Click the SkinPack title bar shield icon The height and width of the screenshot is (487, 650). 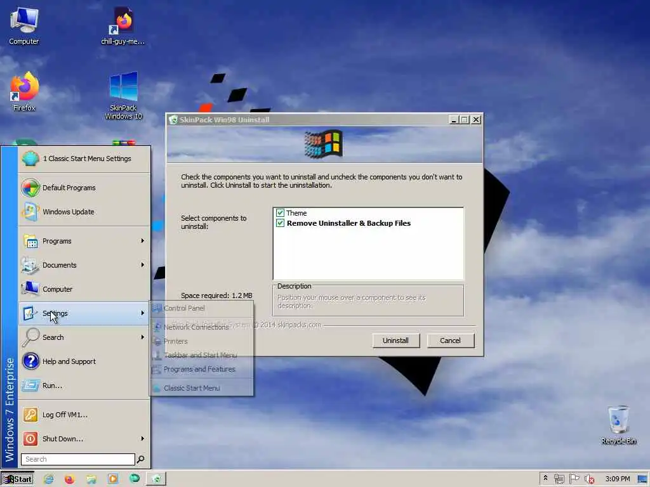pyautogui.click(x=173, y=120)
